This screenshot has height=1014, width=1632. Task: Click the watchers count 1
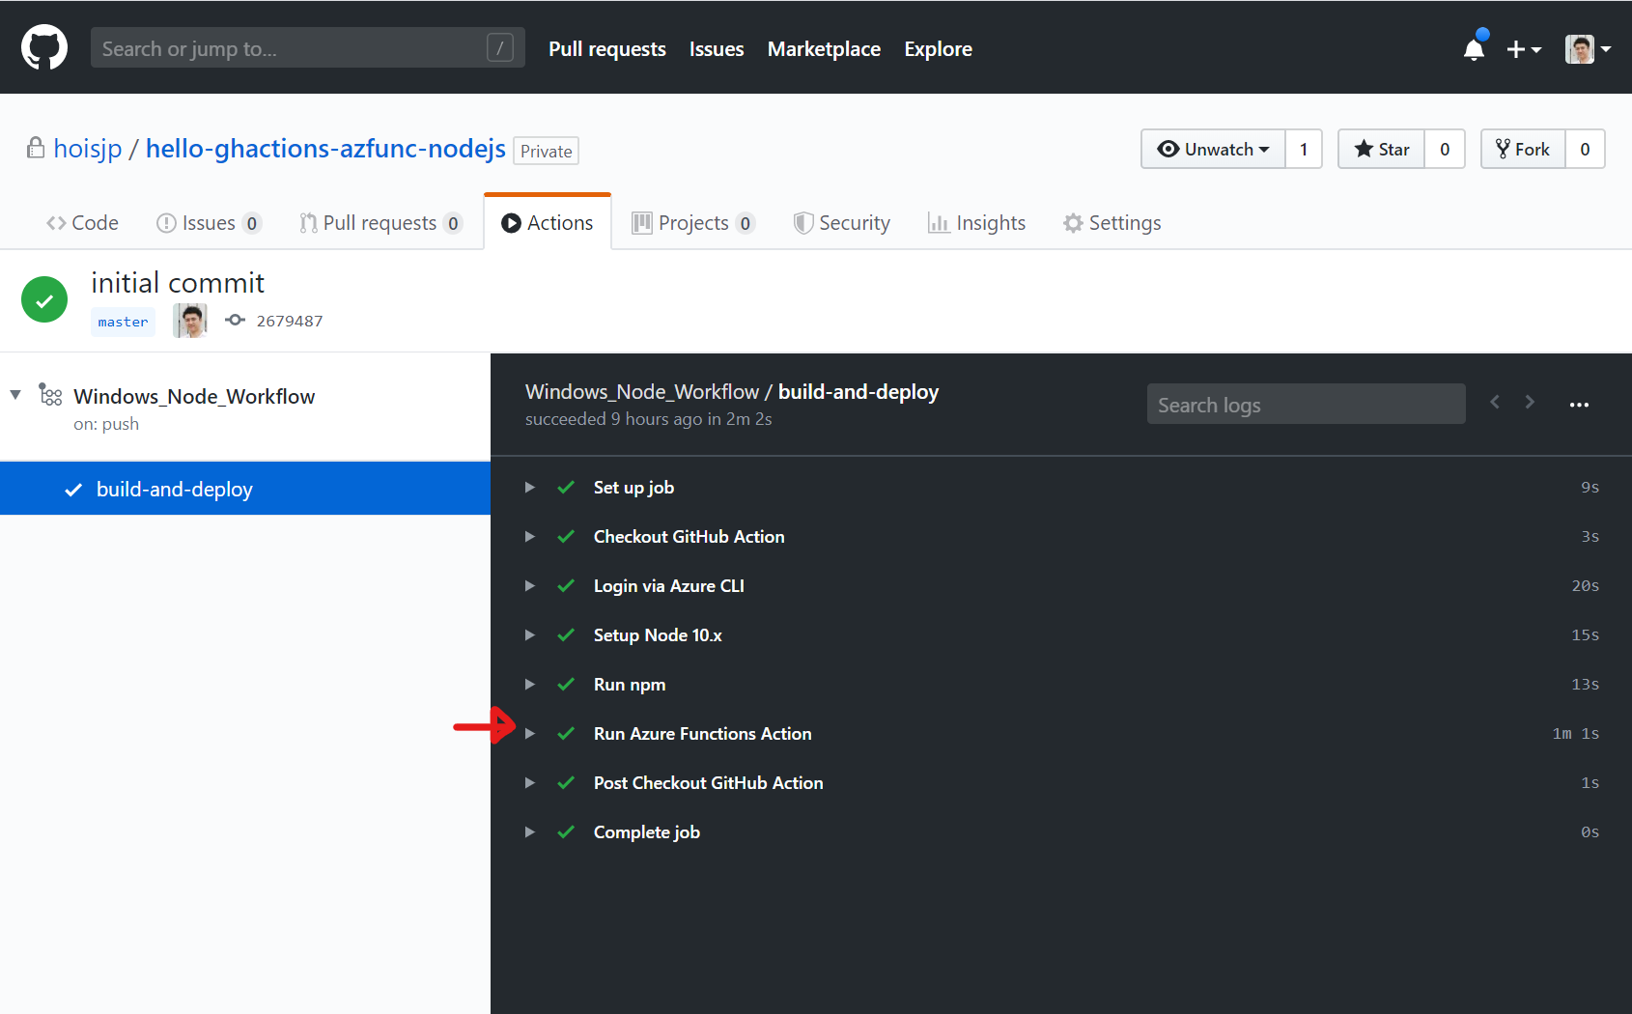1304,149
